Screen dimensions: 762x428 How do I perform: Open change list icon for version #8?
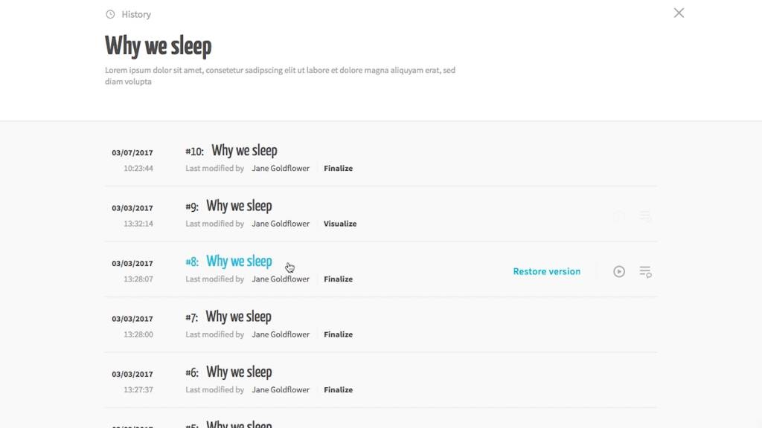coord(645,272)
